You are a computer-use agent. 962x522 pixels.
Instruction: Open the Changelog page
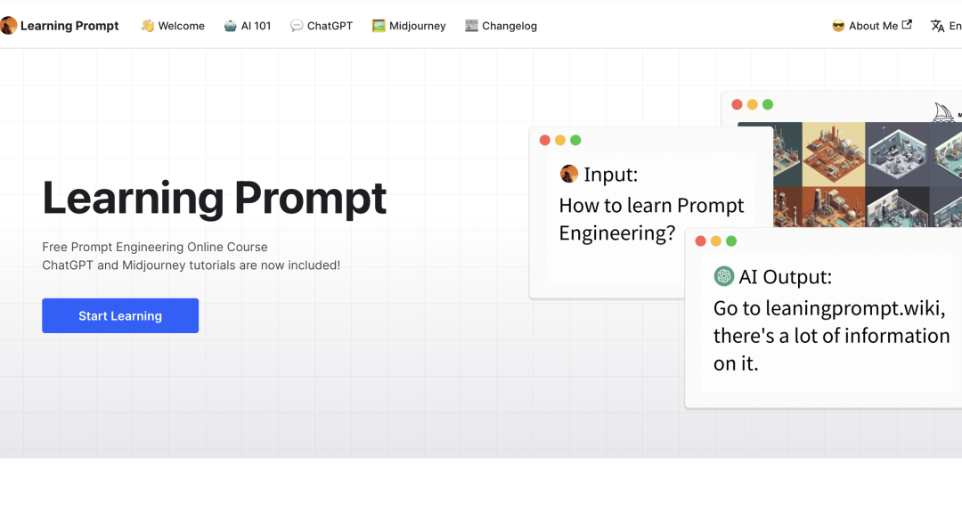coord(501,26)
